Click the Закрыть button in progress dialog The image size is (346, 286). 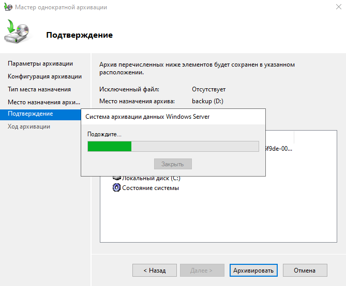pyautogui.click(x=173, y=164)
